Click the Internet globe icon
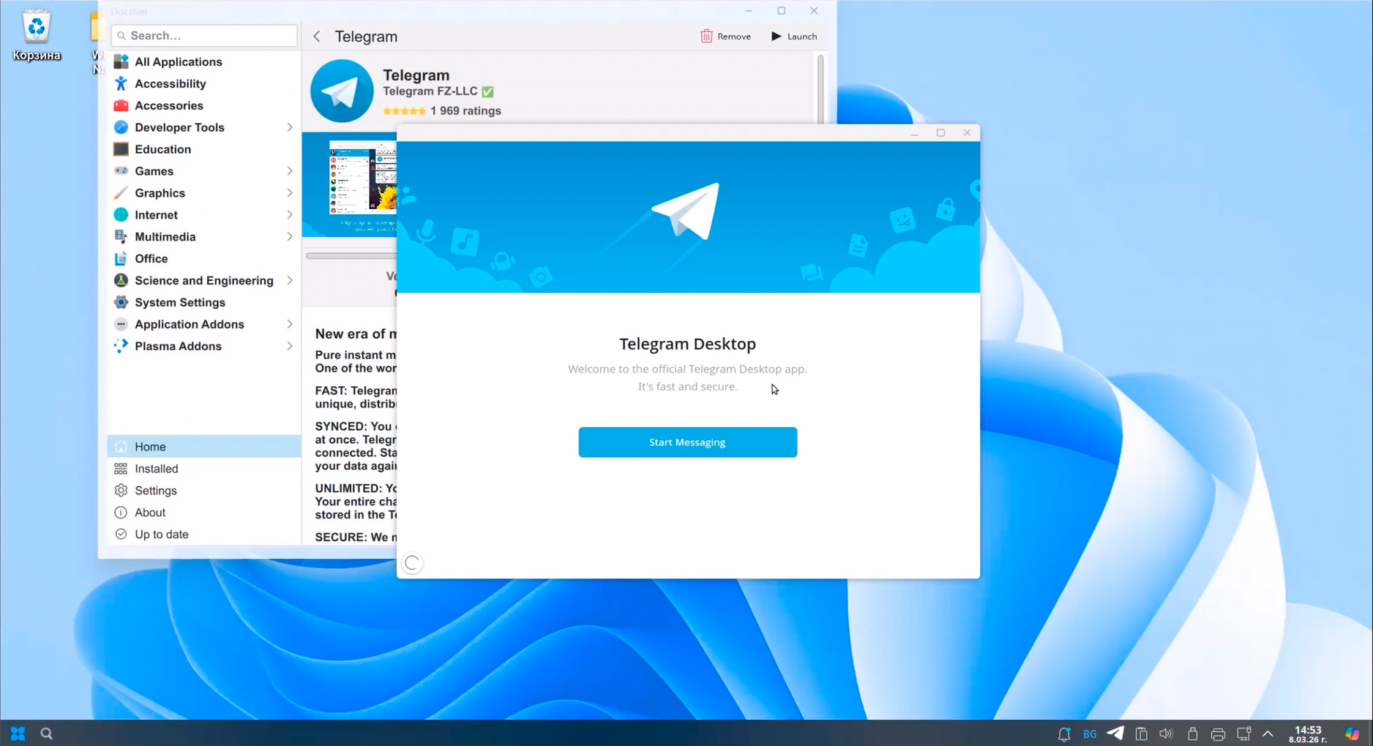1373x746 pixels. pyautogui.click(x=121, y=215)
